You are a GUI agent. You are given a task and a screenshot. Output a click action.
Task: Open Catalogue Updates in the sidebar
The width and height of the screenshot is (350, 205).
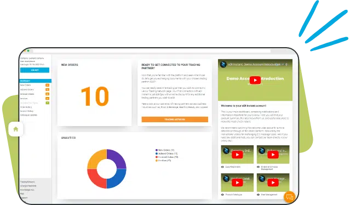point(28,115)
